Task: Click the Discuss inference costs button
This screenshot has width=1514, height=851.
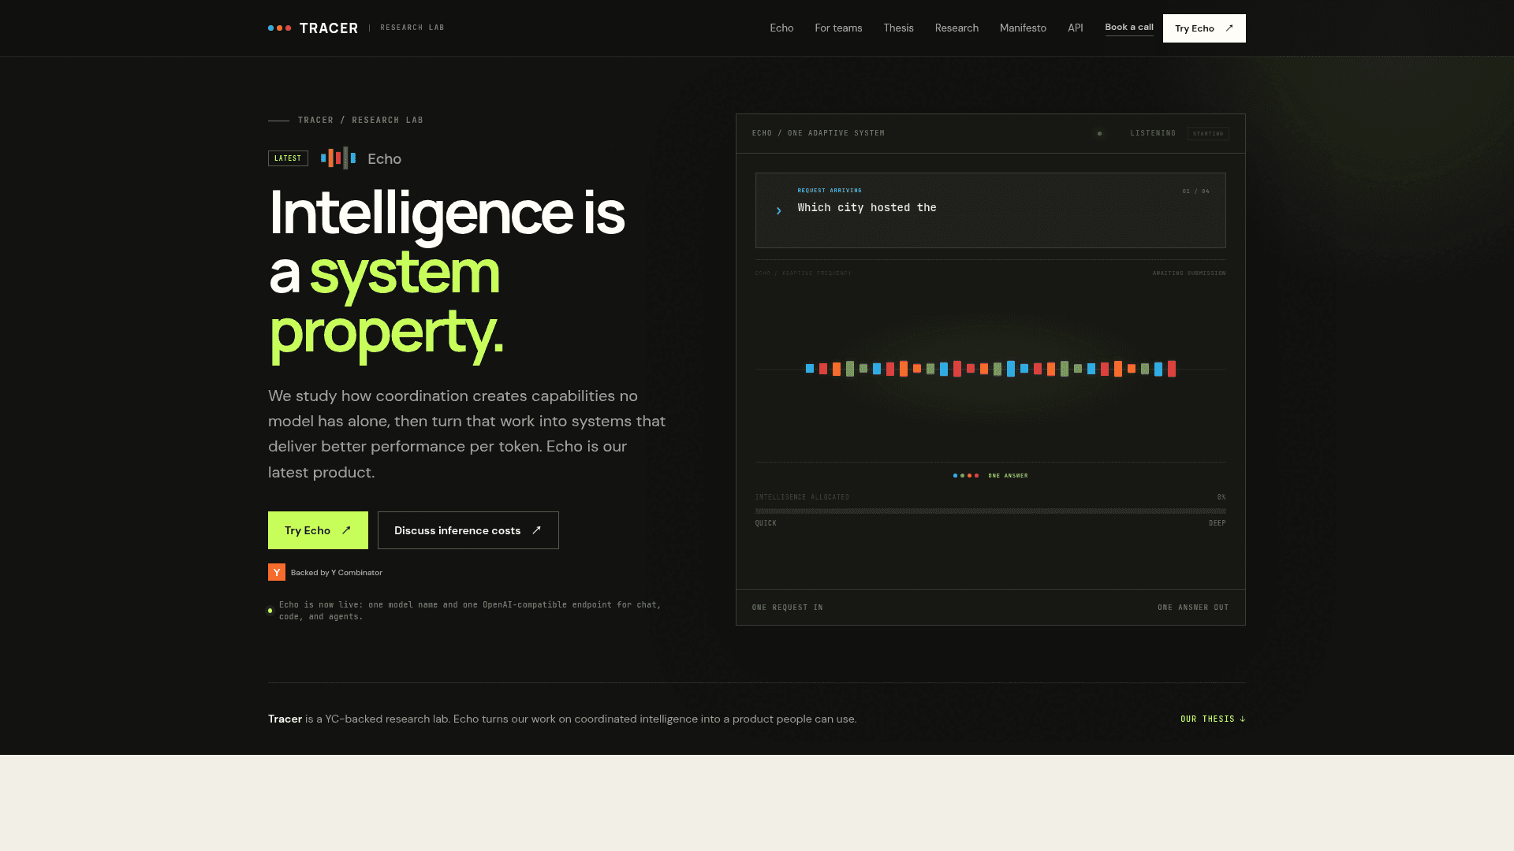Action: click(468, 530)
